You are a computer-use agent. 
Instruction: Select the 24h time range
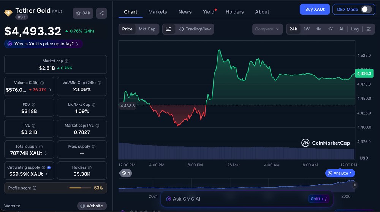click(293, 29)
